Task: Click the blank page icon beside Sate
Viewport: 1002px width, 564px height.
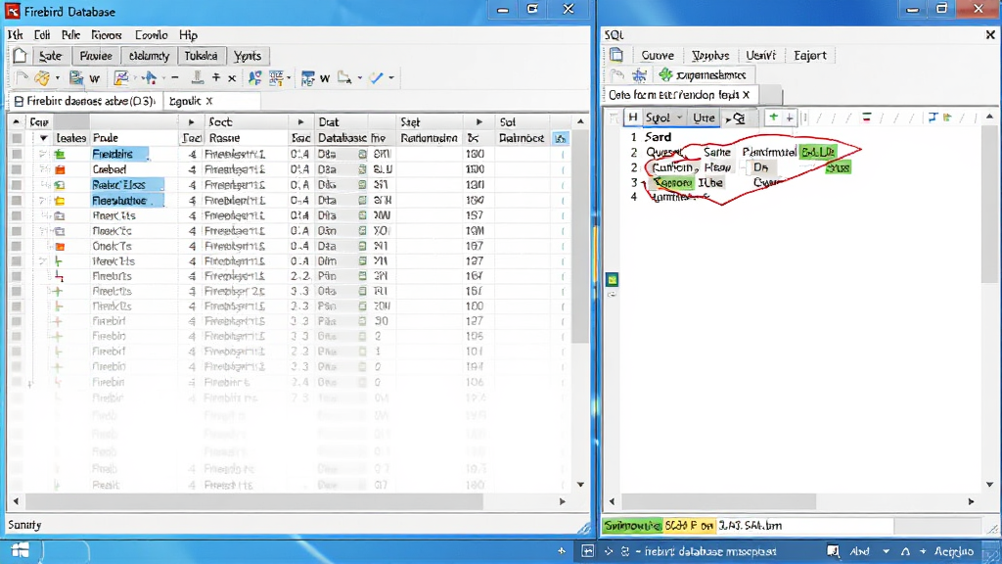Action: coord(20,56)
